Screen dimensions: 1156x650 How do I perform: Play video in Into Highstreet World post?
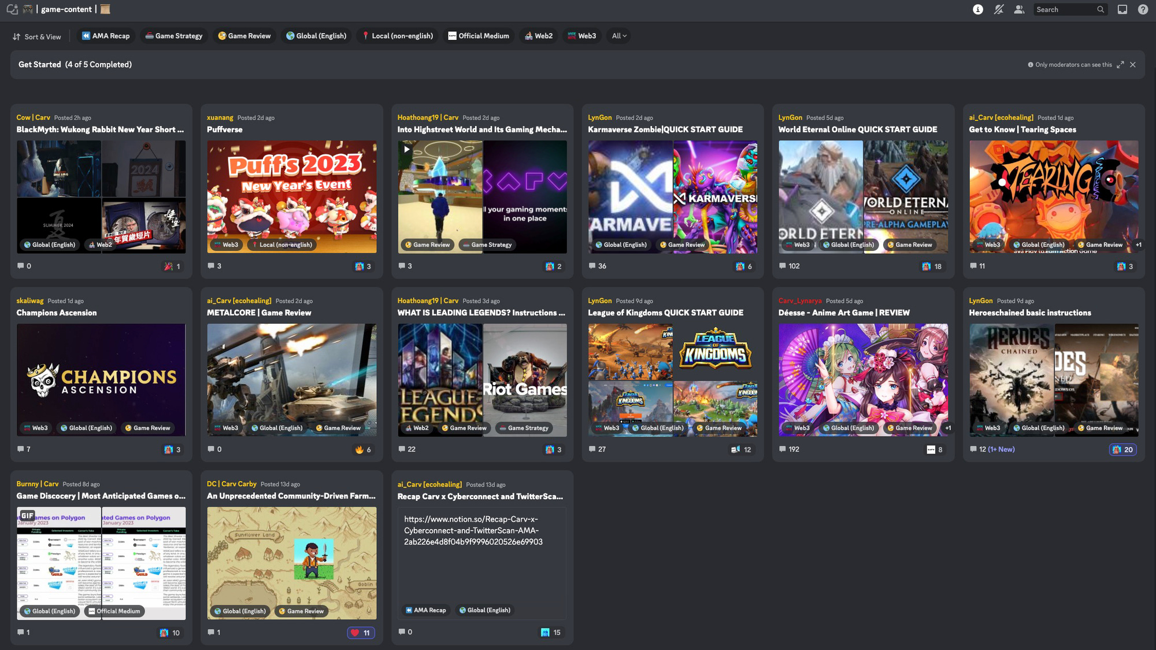pyautogui.click(x=407, y=149)
